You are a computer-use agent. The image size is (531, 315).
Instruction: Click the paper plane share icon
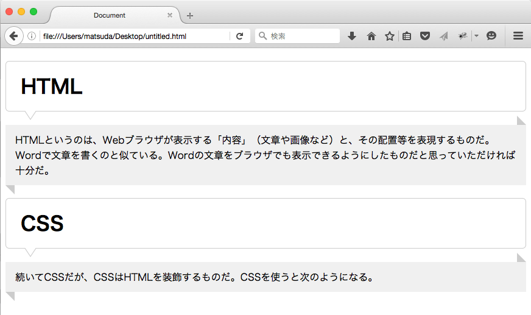(444, 37)
